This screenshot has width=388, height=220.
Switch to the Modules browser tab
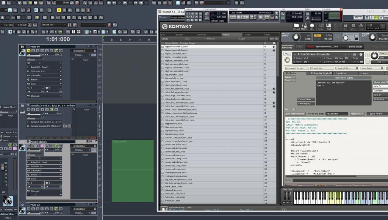tap(253, 35)
